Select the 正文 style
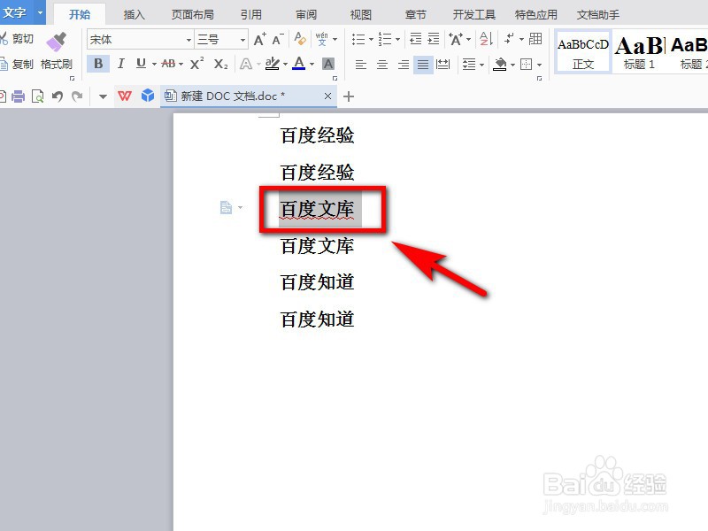This screenshot has height=531, width=708. pyautogui.click(x=583, y=51)
